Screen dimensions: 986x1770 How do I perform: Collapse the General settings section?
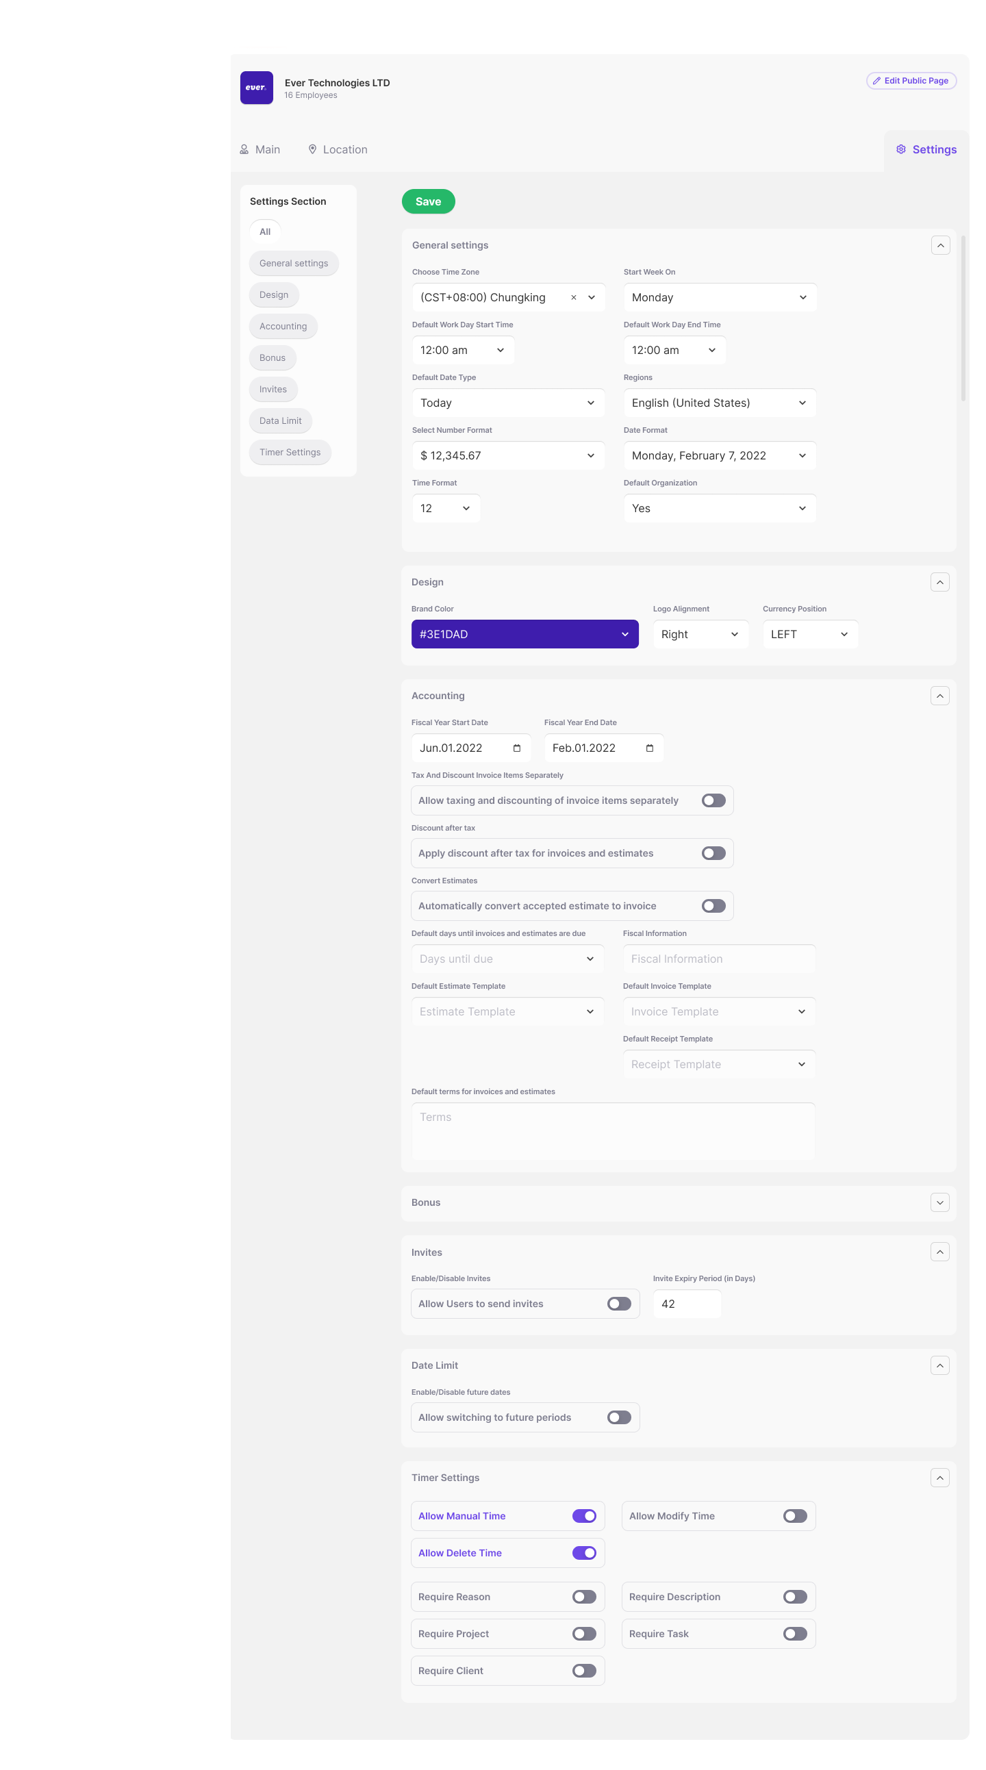tap(941, 245)
